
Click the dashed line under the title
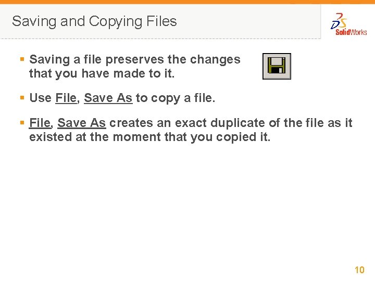(x=160, y=39)
